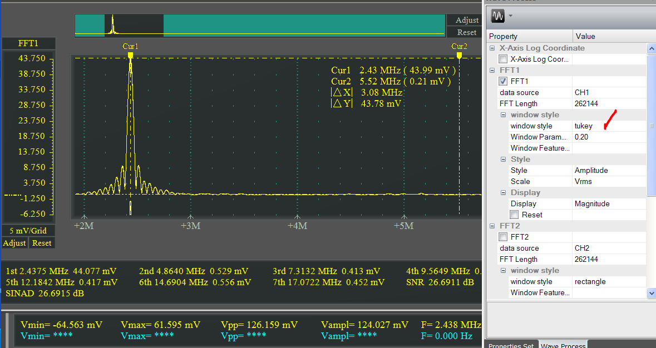Click the 7th harmonic reading 17.0722 MHz

(328, 282)
